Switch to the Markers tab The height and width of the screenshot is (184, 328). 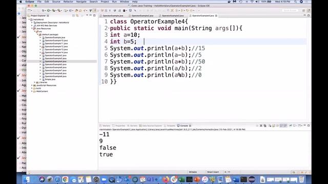105,126
